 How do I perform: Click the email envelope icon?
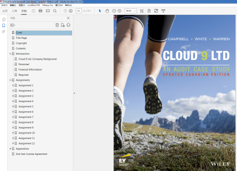48,11
